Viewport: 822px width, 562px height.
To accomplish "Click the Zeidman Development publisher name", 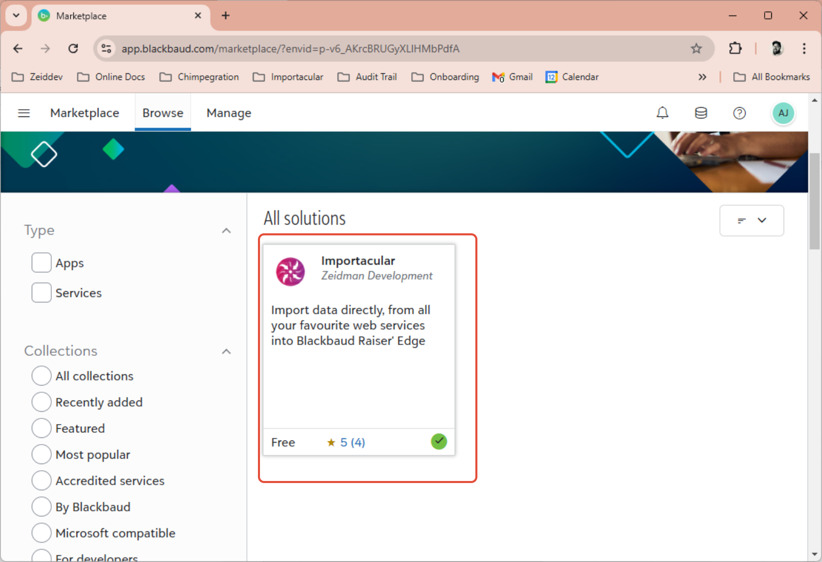I will click(377, 276).
